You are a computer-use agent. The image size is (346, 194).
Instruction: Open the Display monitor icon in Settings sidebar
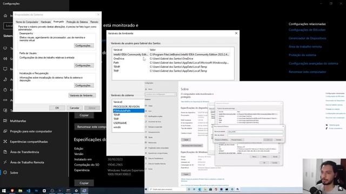point(5,48)
